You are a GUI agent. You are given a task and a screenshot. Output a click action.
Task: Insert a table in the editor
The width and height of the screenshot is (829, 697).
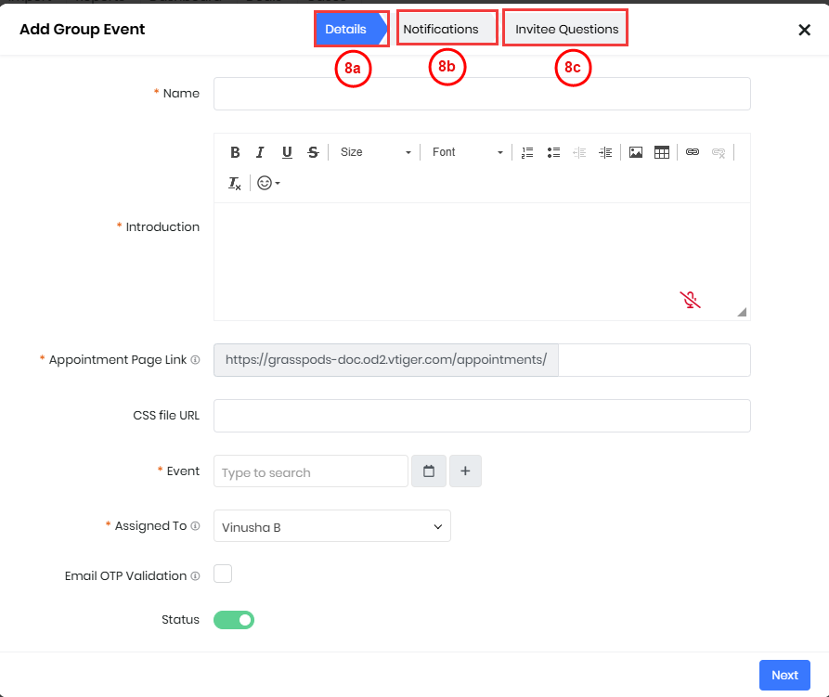662,152
